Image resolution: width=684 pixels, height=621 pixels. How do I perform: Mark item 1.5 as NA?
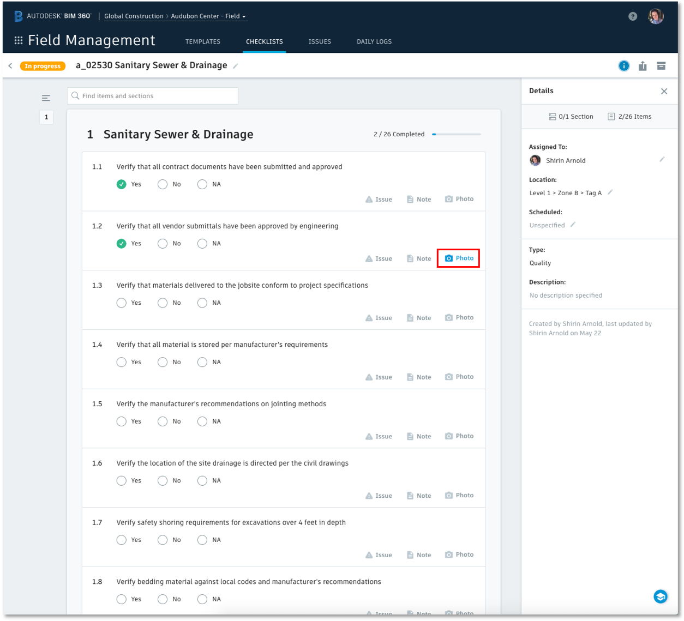tap(202, 421)
